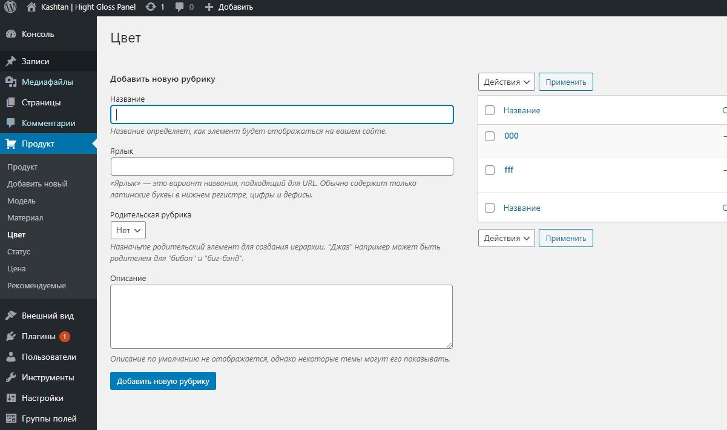Toggle select-all checkbox in table header
The height and width of the screenshot is (430, 727).
[490, 110]
